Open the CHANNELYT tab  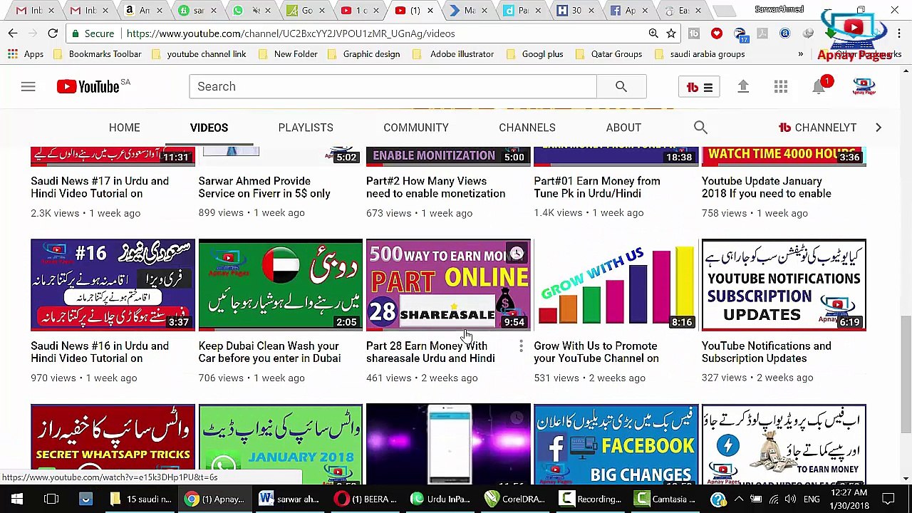(x=817, y=128)
